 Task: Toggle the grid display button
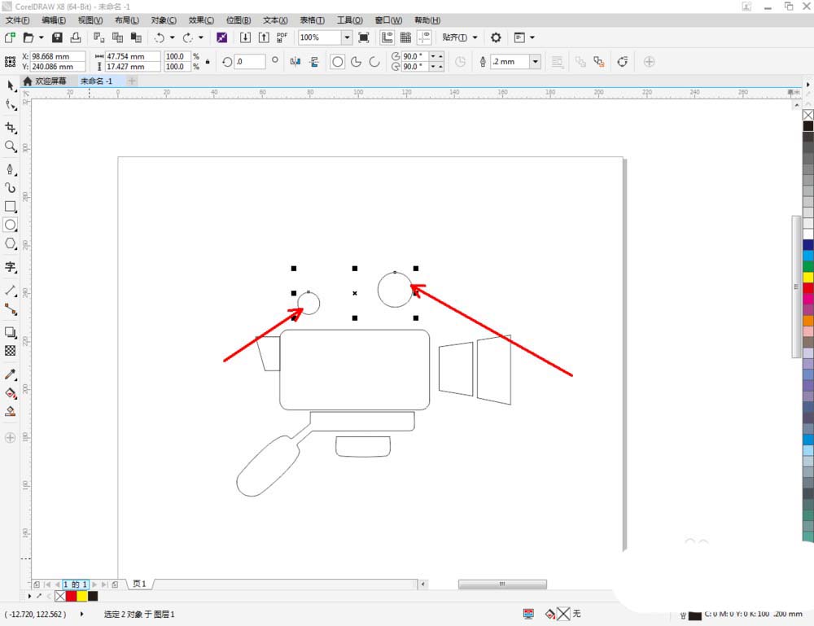(406, 37)
